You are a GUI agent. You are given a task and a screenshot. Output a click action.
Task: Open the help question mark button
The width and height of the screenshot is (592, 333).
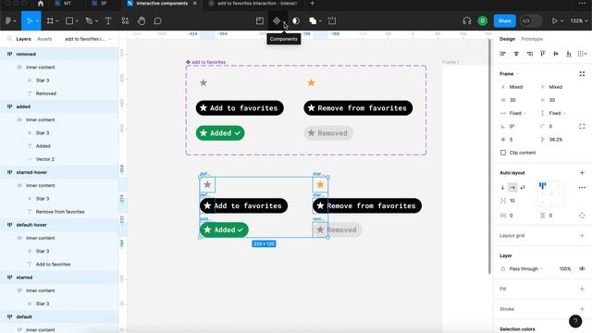click(575, 321)
